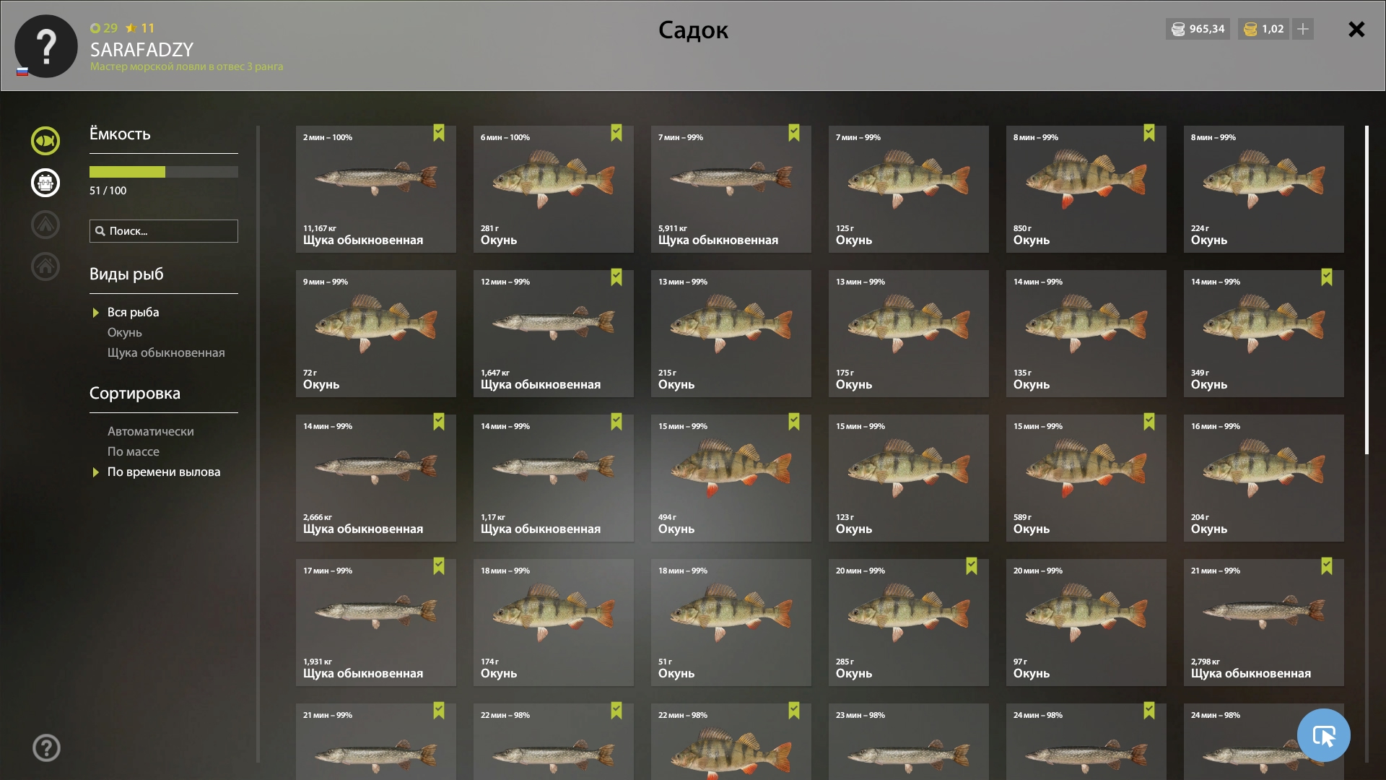The image size is (1386, 780).
Task: Sort Автоматически
Action: pos(151,431)
